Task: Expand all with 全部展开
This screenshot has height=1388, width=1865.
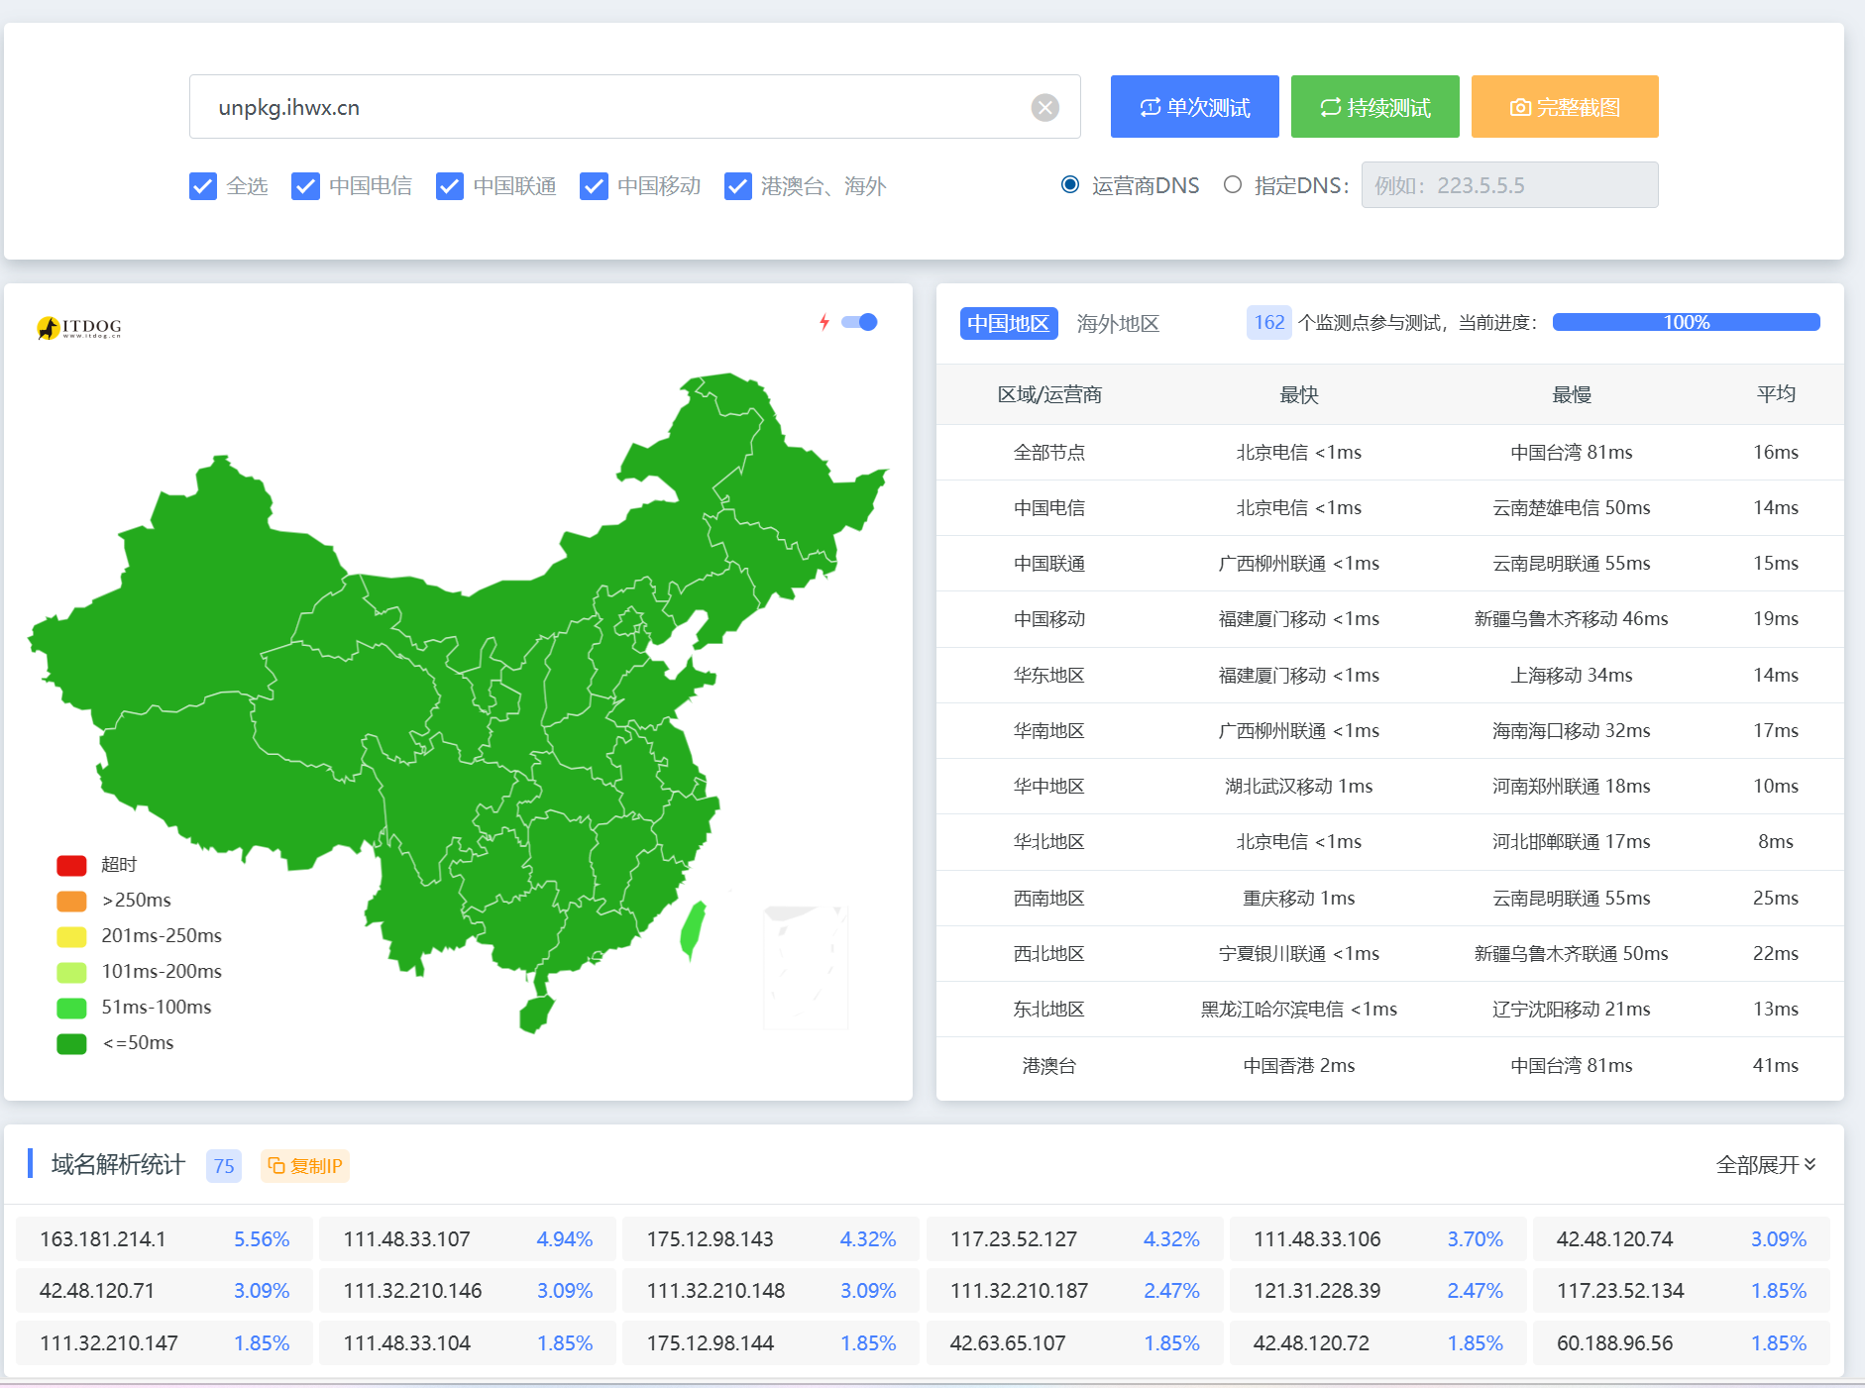Action: (x=1765, y=1165)
